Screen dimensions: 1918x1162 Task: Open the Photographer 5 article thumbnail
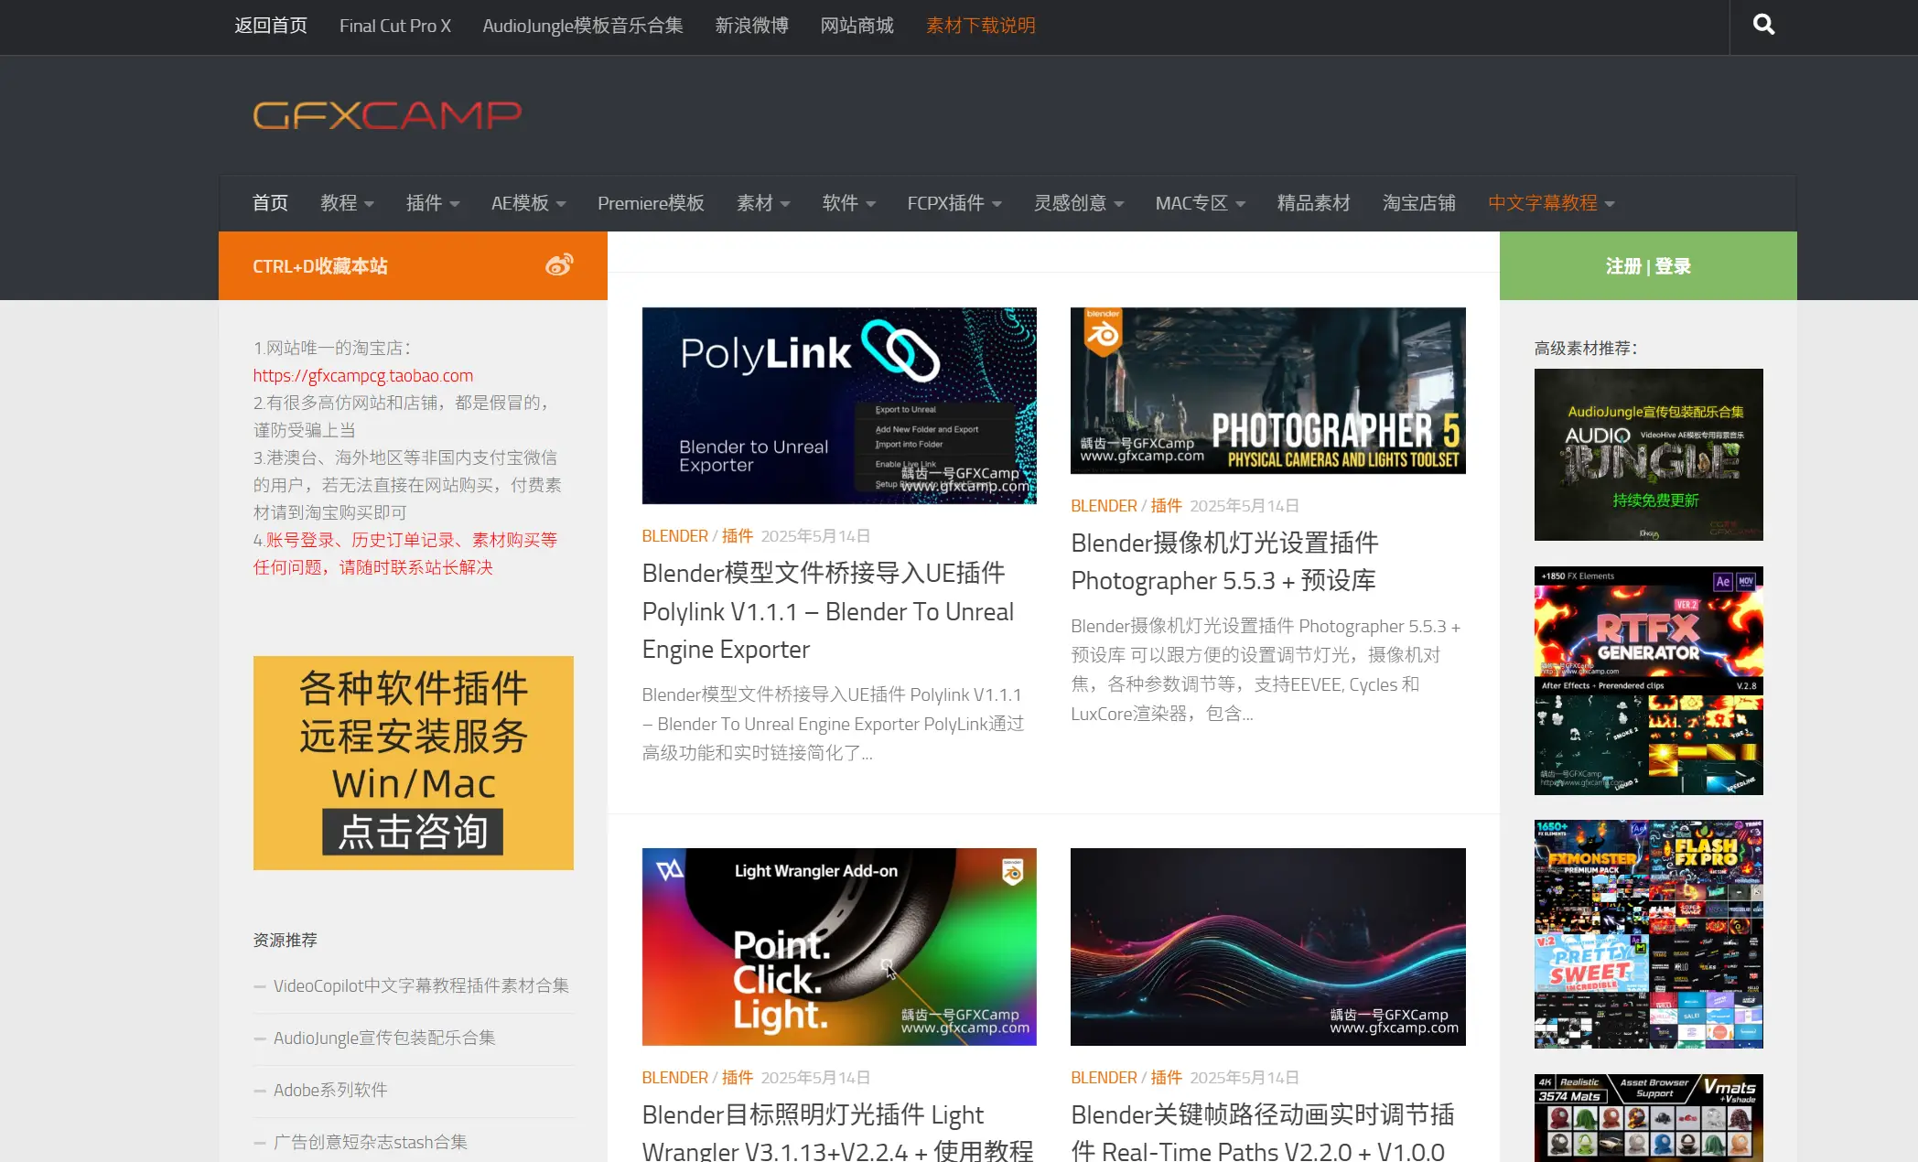point(1267,391)
